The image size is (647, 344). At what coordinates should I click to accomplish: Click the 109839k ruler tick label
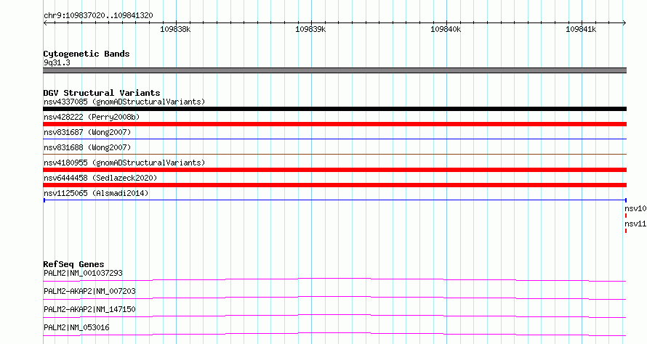click(x=310, y=29)
